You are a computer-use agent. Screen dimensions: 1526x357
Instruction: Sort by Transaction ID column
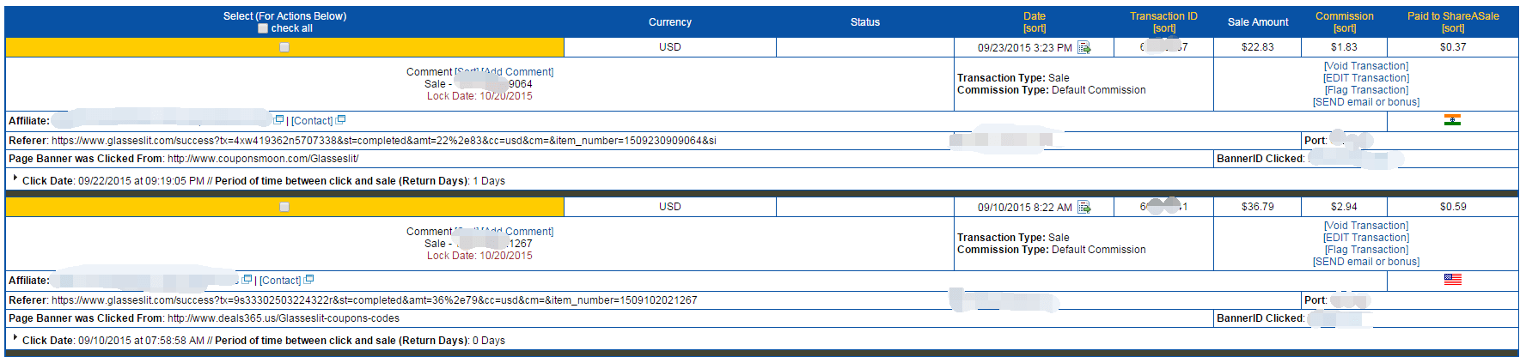click(1163, 28)
